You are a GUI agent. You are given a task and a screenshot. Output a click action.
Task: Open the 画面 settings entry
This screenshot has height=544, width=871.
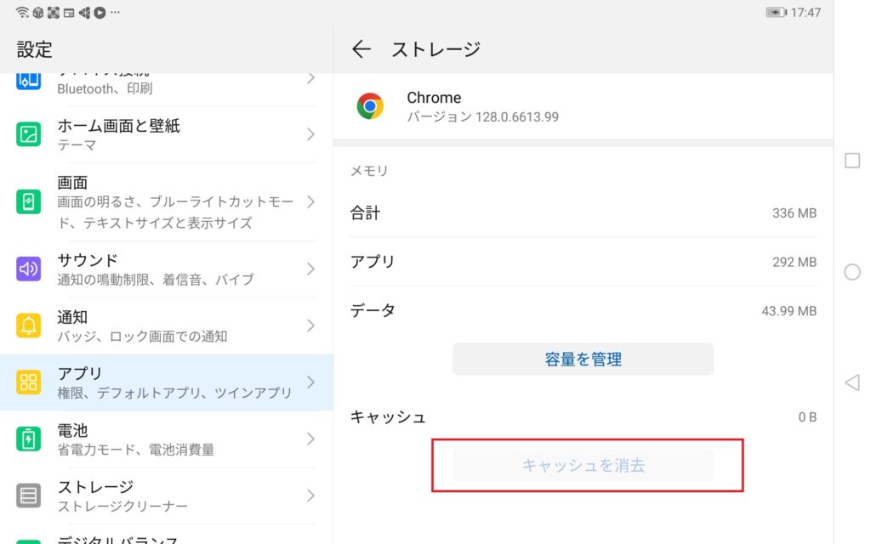[167, 201]
